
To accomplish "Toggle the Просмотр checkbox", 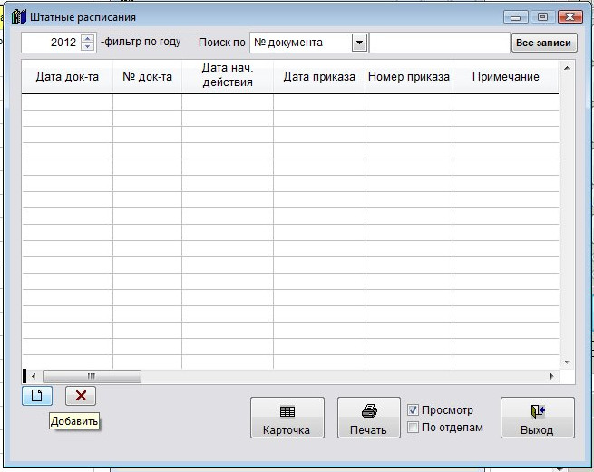I will pyautogui.click(x=413, y=409).
